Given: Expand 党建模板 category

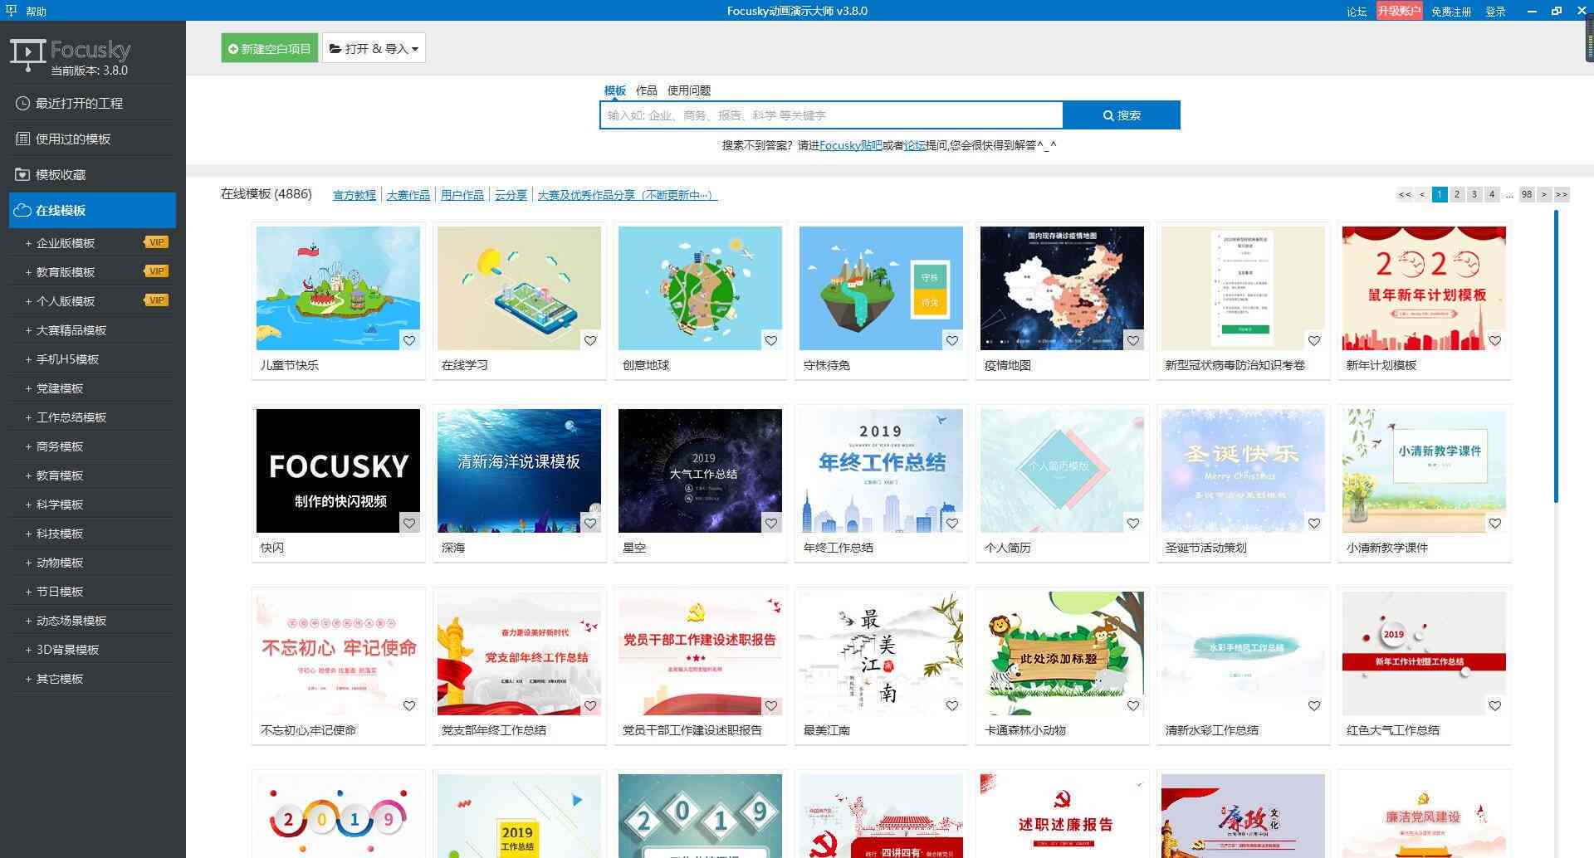Looking at the screenshot, I should click(x=92, y=388).
